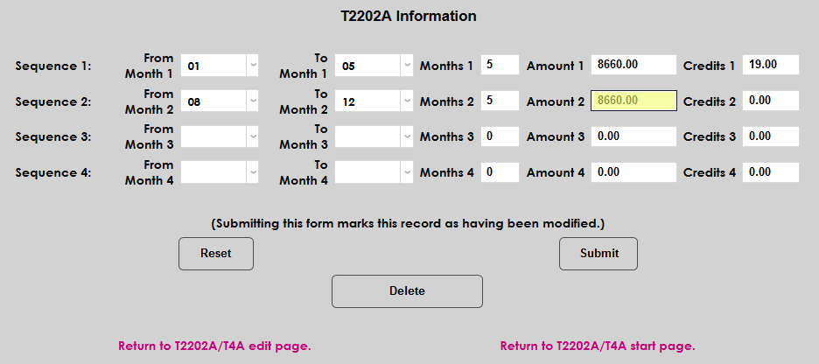The image size is (819, 364).
Task: Click the Reset button
Action: (x=216, y=253)
